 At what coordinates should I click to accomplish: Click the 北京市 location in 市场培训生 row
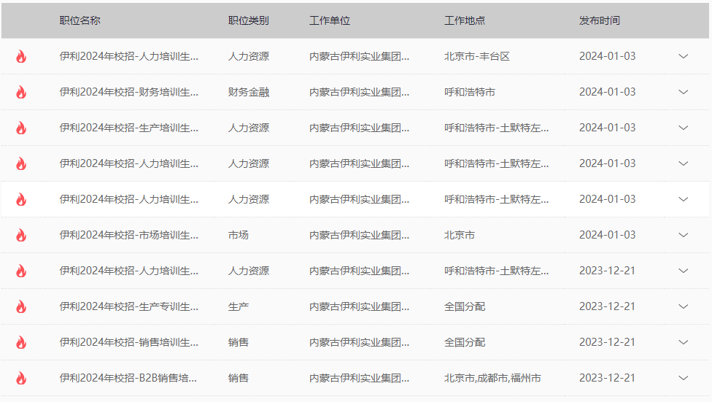click(x=460, y=236)
